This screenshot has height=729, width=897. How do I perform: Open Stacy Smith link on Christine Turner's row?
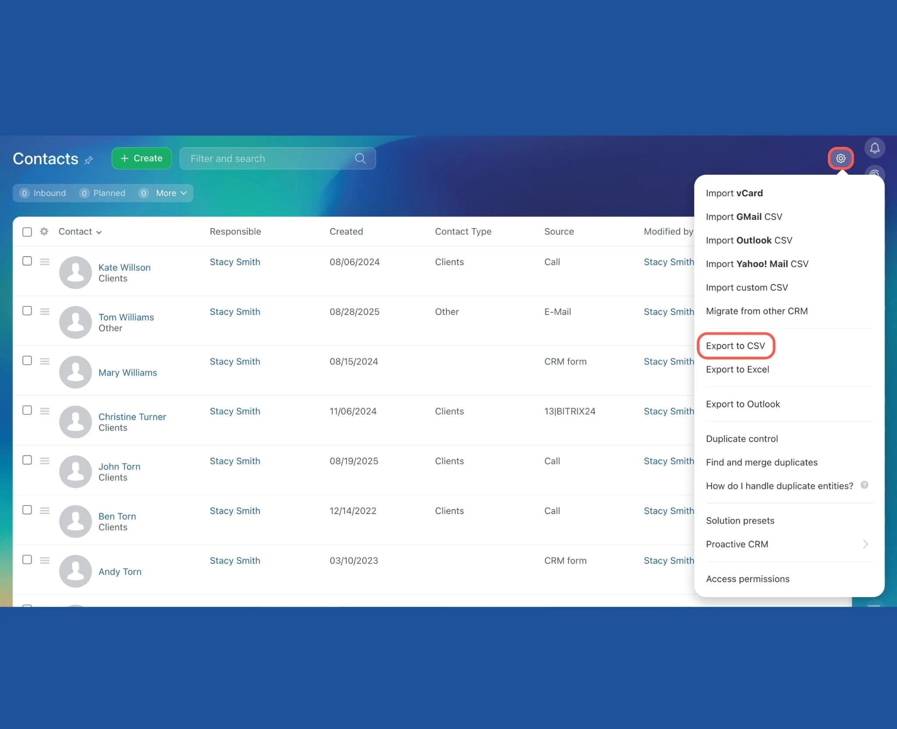[x=235, y=411]
